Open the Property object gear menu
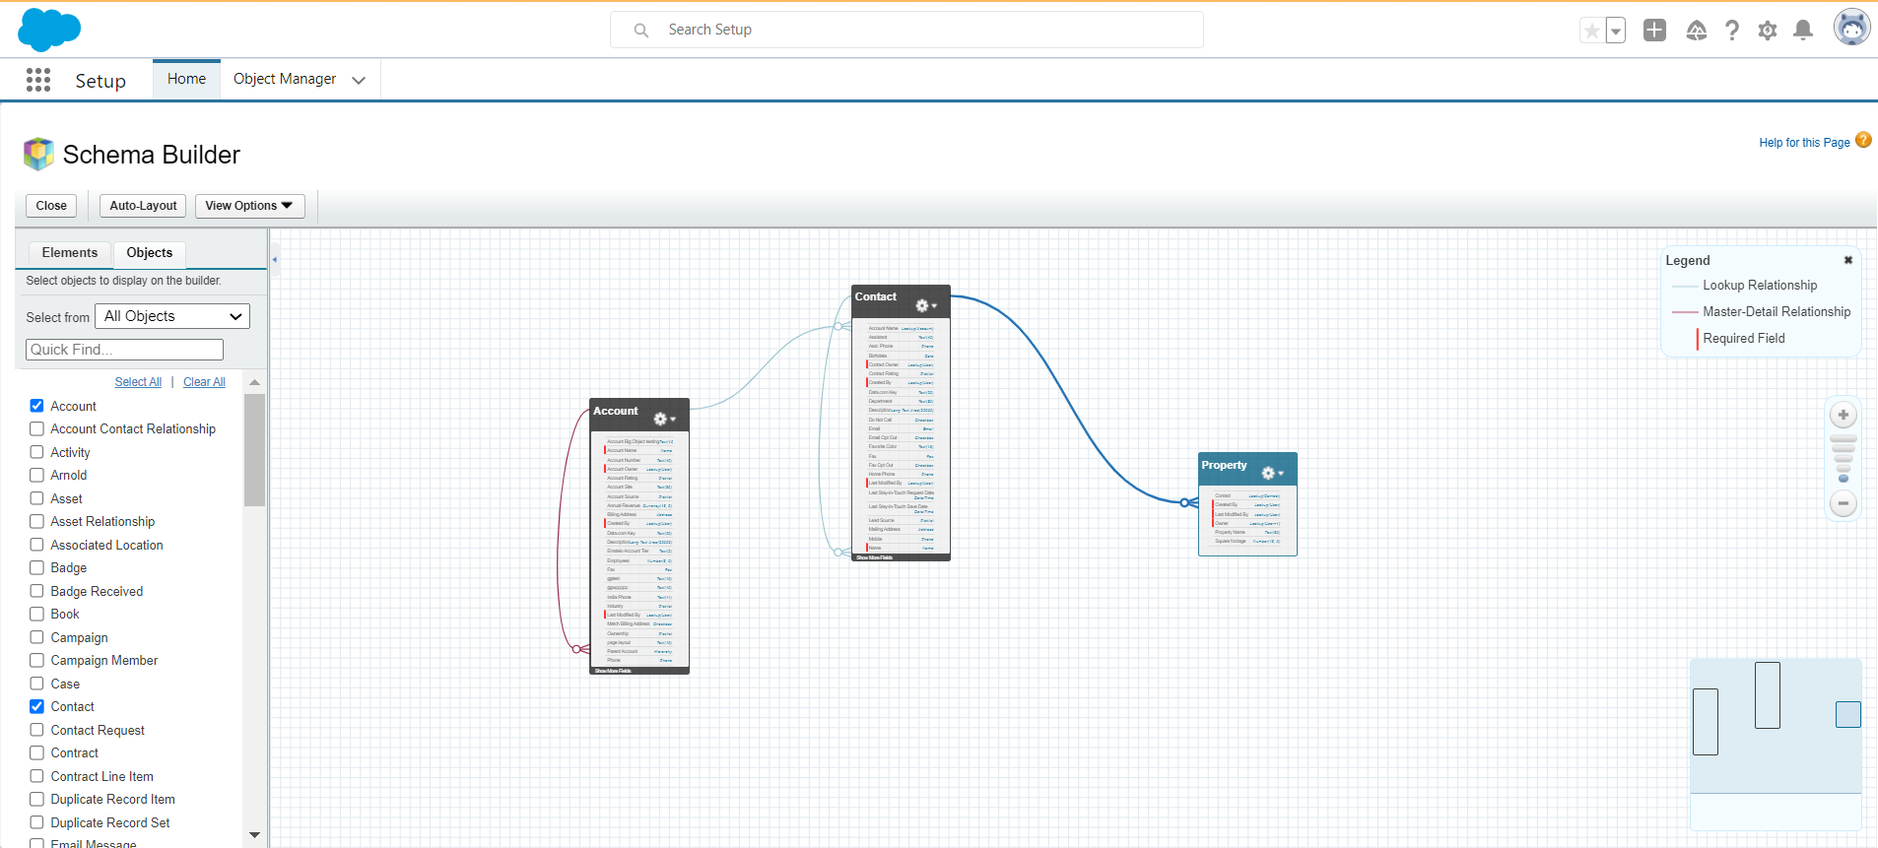Screen dimensions: 1878x848 (x=1273, y=473)
